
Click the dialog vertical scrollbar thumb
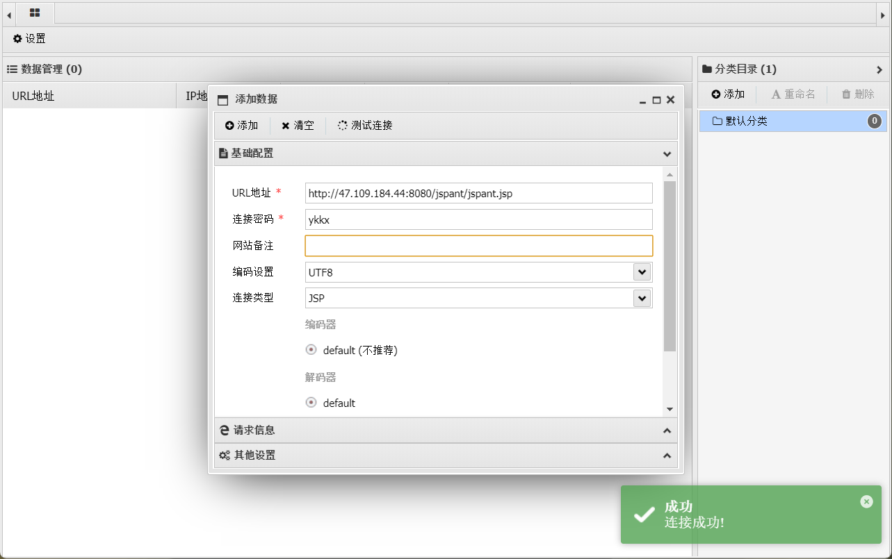670,267
